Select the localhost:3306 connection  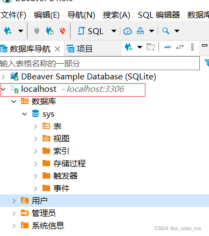(x=73, y=89)
